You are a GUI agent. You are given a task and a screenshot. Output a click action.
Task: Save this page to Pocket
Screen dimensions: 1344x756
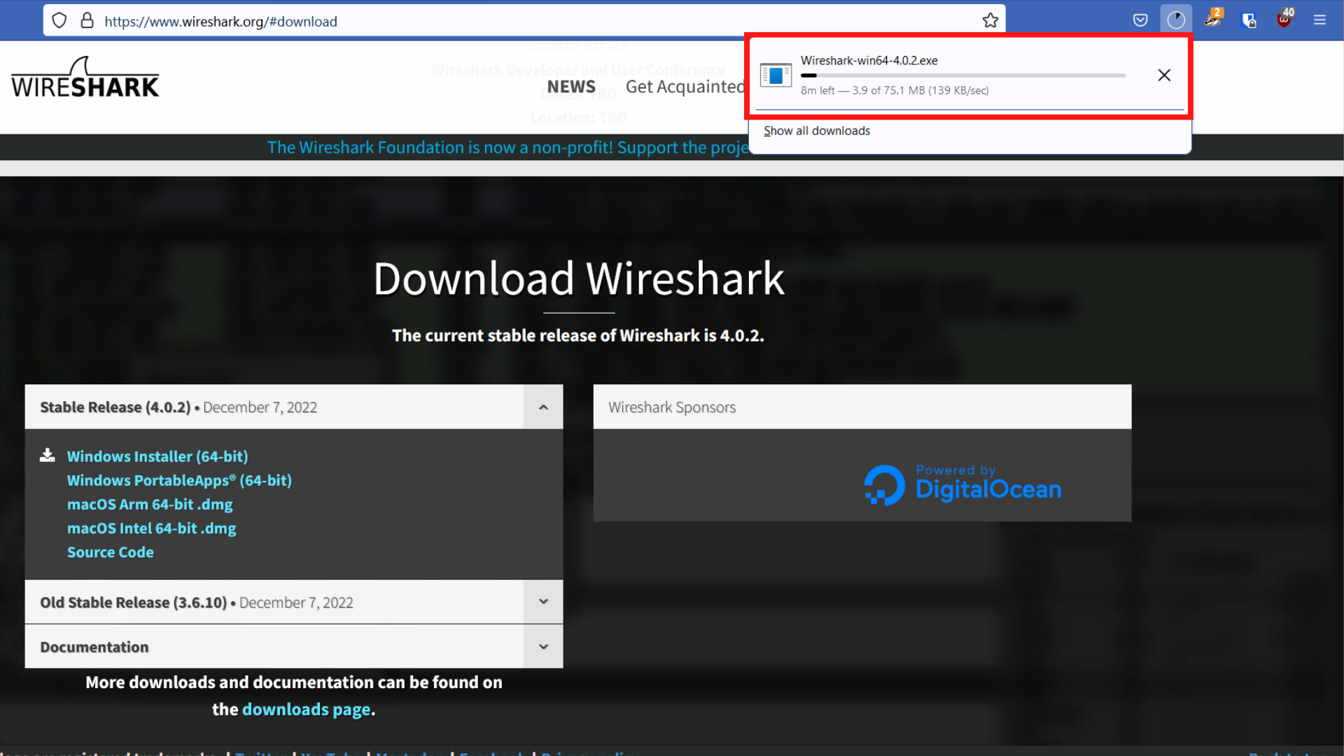pyautogui.click(x=1140, y=19)
